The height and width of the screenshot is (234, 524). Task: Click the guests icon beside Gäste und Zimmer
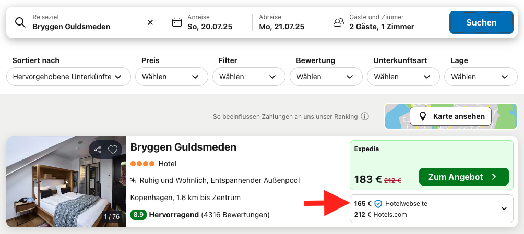coord(339,22)
